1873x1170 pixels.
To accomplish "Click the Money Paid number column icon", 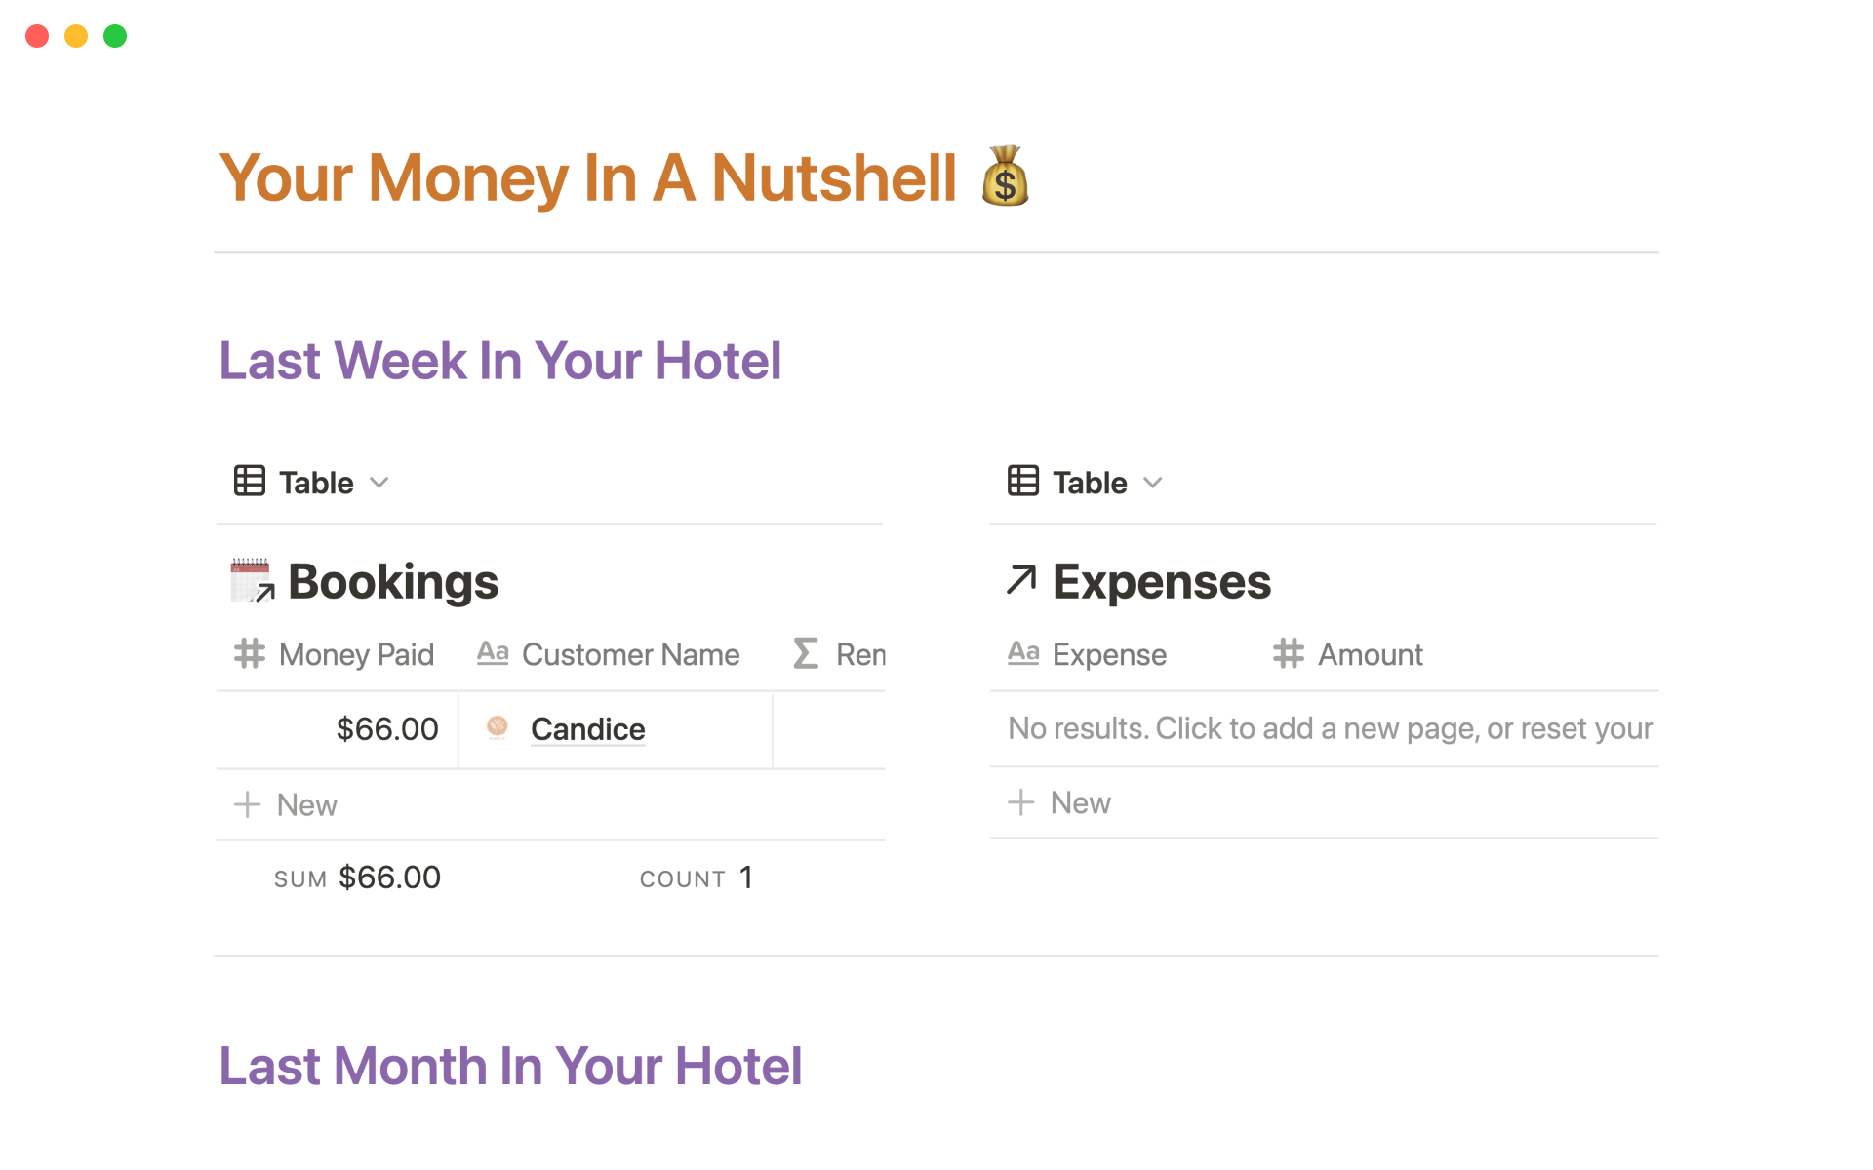I will (250, 653).
